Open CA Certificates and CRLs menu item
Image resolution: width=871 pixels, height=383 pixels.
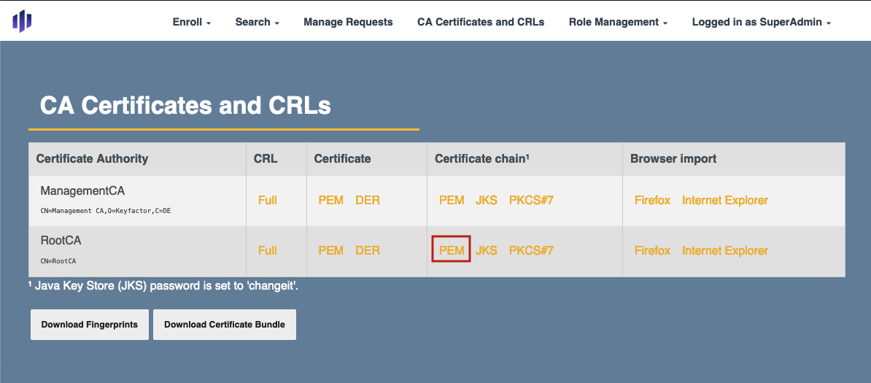click(481, 22)
